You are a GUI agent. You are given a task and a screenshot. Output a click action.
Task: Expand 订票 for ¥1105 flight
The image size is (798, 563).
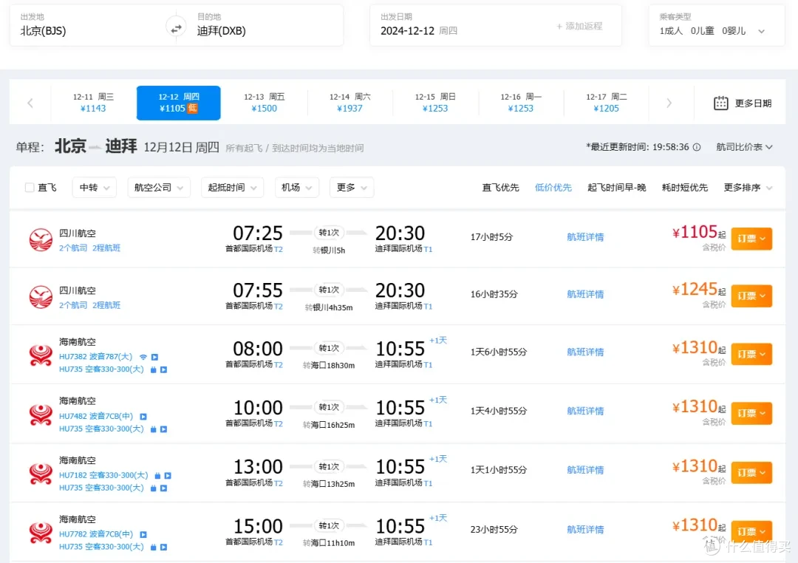click(x=751, y=239)
